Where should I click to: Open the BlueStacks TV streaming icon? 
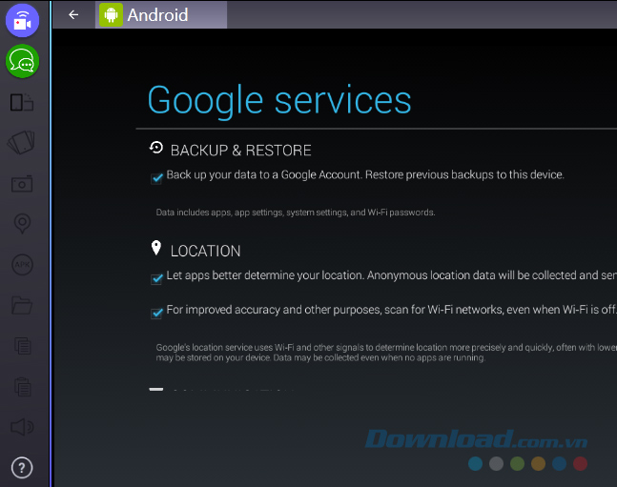coord(23,20)
